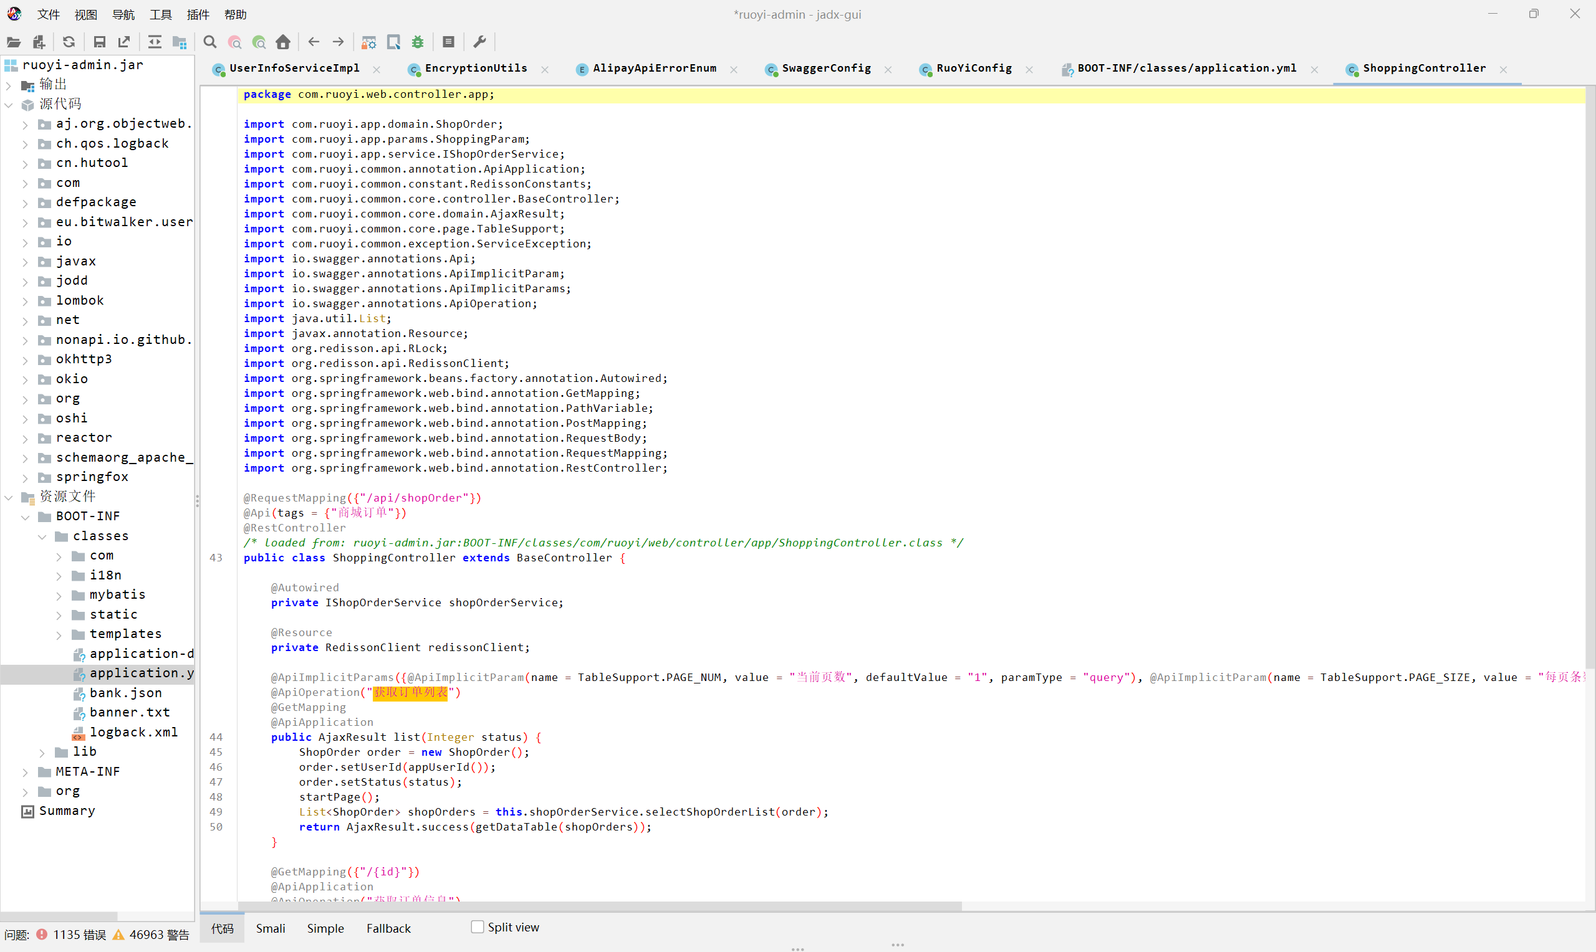Viewport: 1596px width, 952px height.
Task: Click the home main-class icon
Action: (x=283, y=42)
